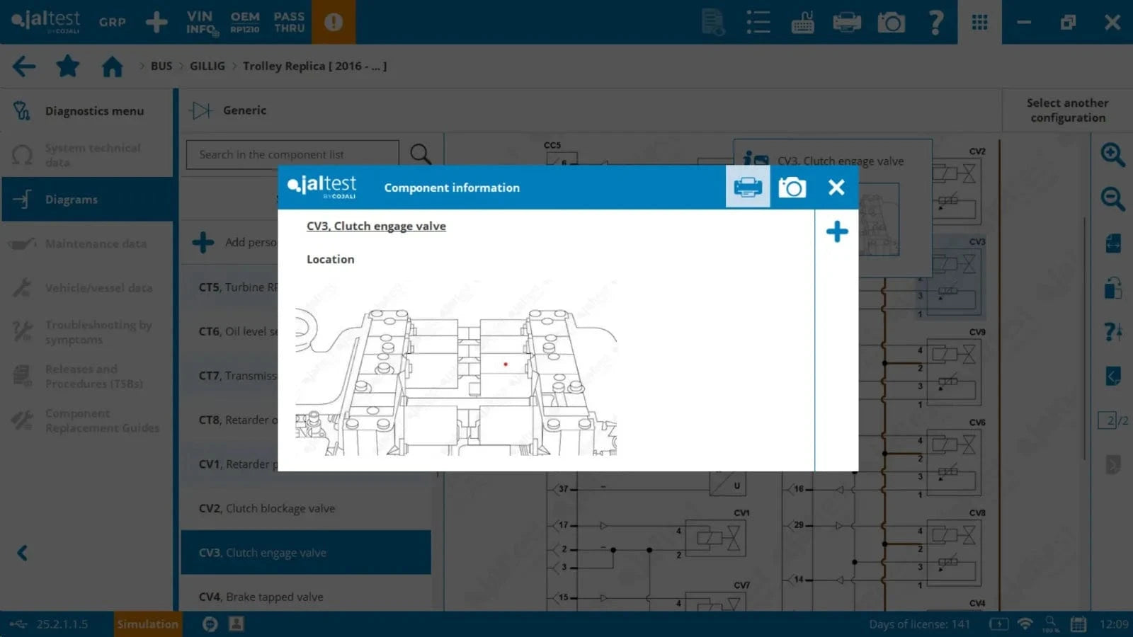The image size is (1133, 637).
Task: Click the blue plus icon in the dialog
Action: [x=837, y=231]
